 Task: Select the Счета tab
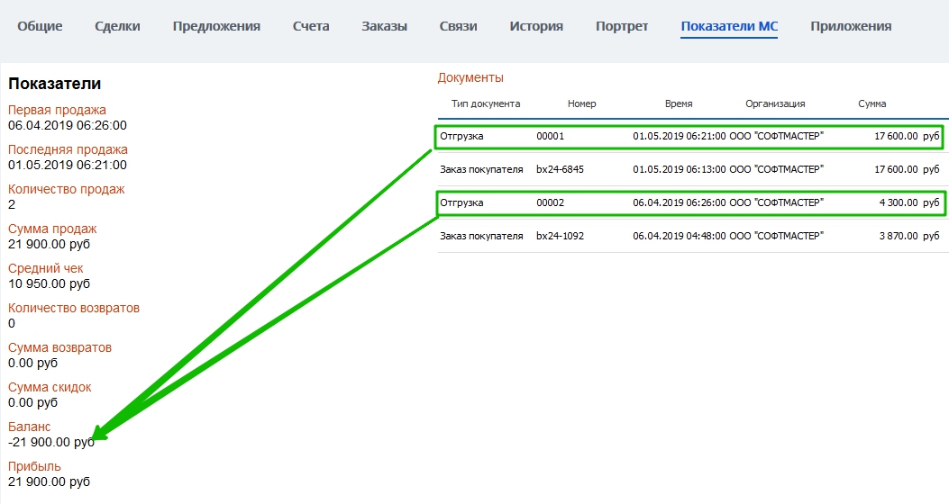311,26
